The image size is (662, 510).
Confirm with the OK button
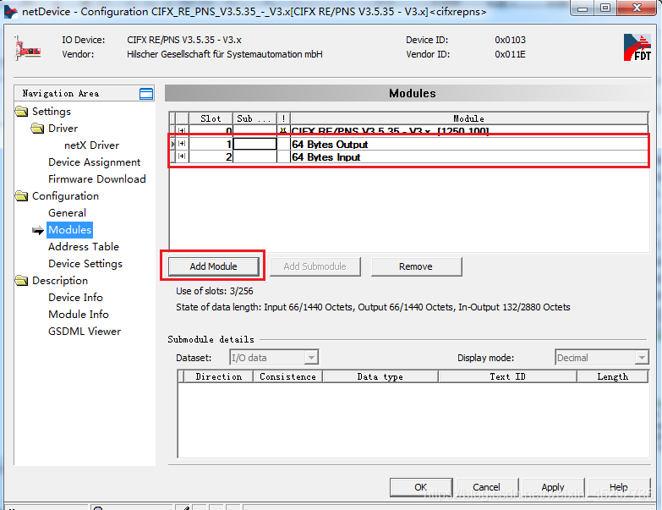click(x=421, y=487)
